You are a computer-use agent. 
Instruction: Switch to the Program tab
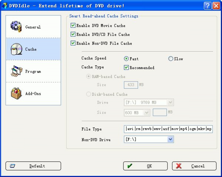point(33,71)
